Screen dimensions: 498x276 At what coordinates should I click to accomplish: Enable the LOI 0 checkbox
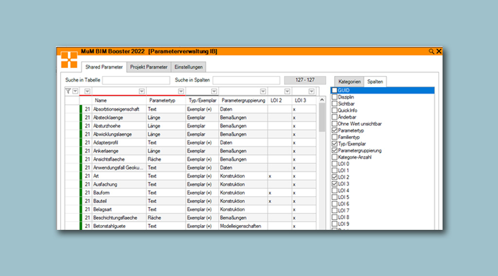point(335,164)
